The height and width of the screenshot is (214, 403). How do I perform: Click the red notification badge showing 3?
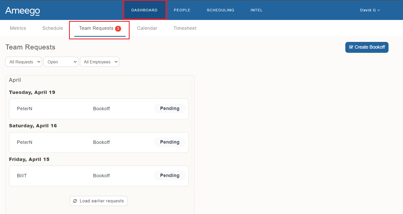point(118,28)
